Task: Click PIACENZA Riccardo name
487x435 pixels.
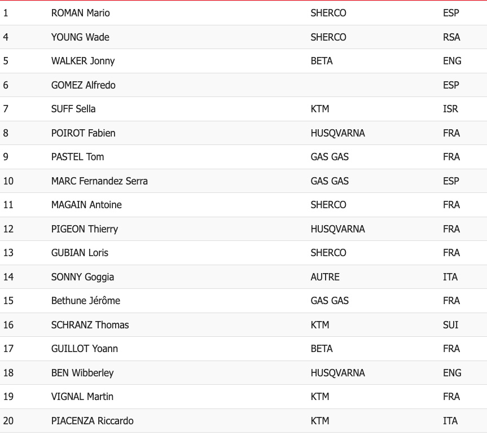Action: [92, 421]
